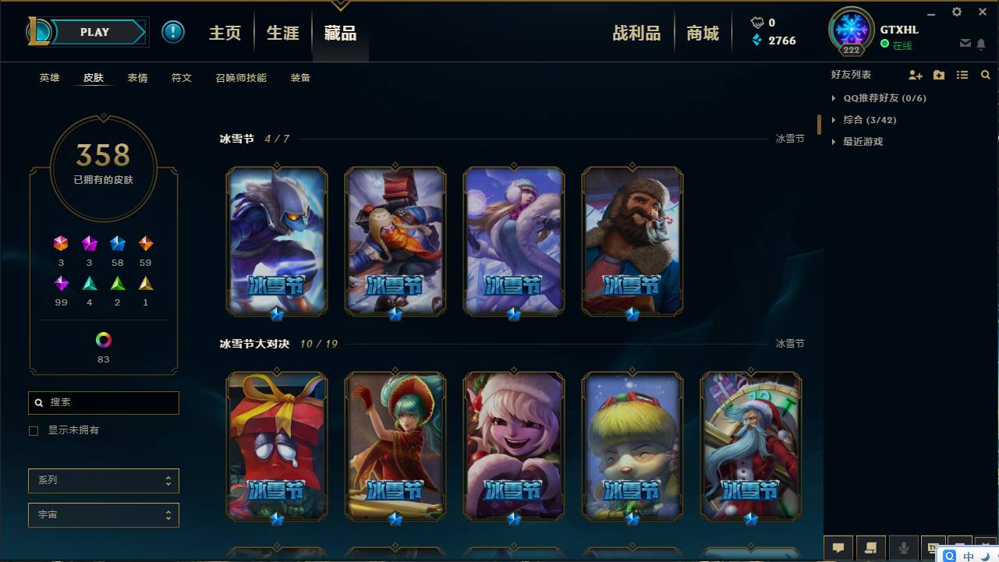This screenshot has width=999, height=562.
Task: Toggle the microphone icon at bottom
Action: click(904, 548)
